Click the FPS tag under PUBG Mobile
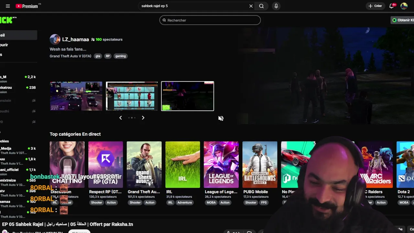This screenshot has width=414, height=233. click(x=264, y=203)
